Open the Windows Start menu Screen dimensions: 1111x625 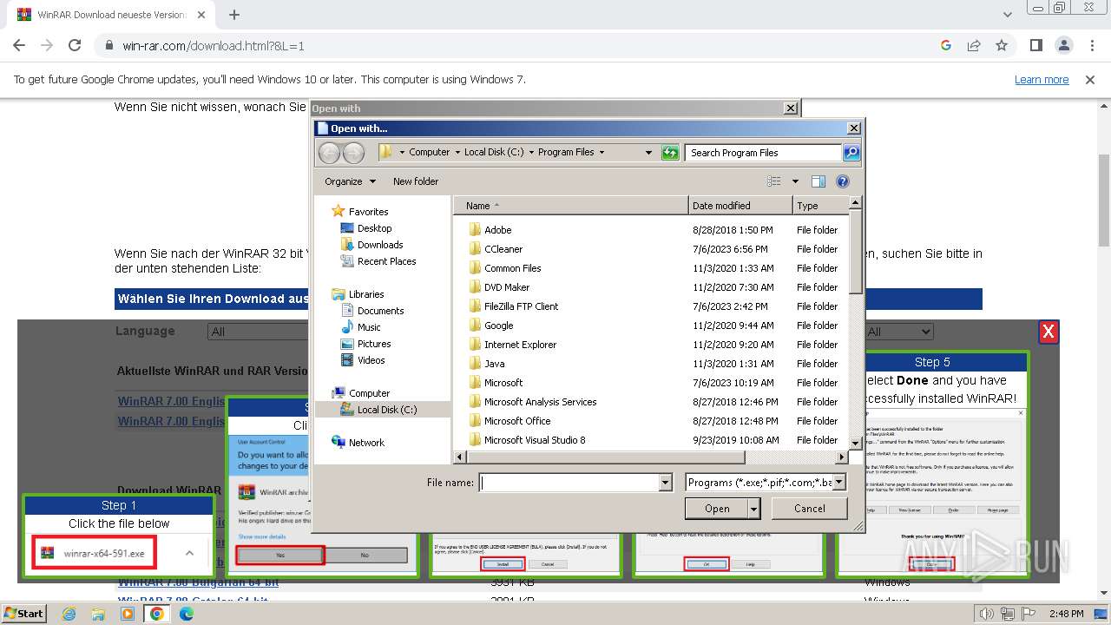[x=23, y=614]
